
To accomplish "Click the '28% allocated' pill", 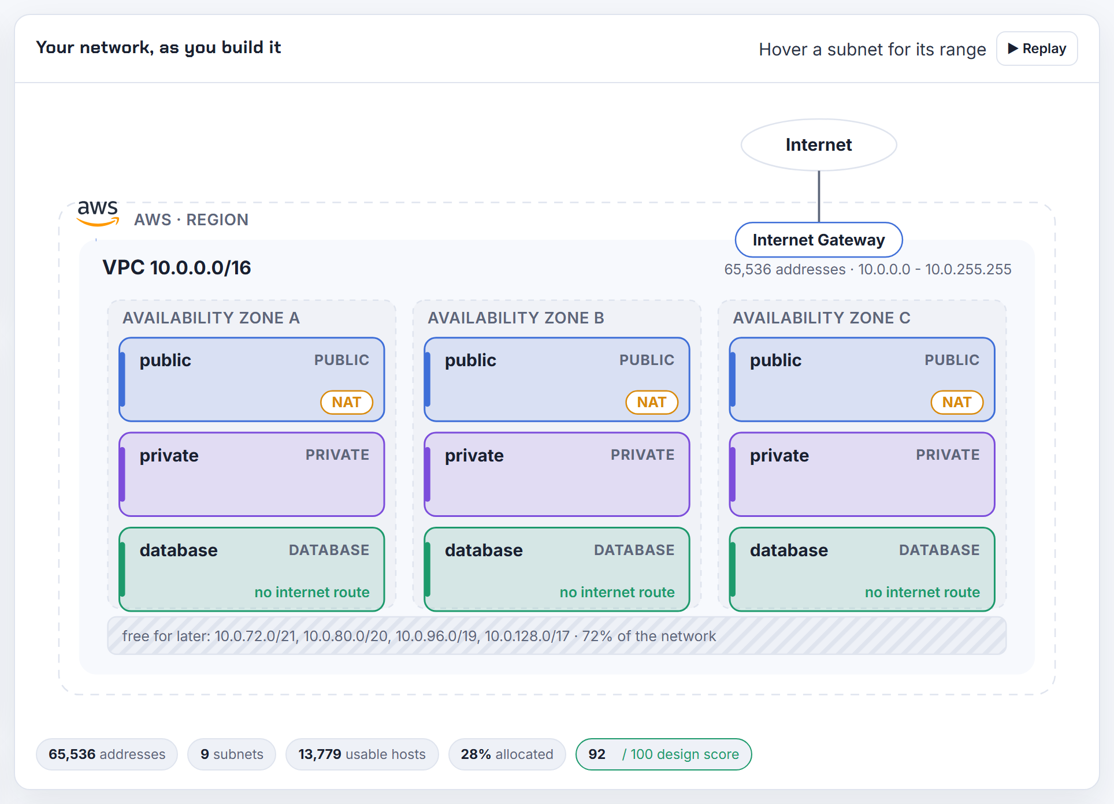I will point(507,754).
